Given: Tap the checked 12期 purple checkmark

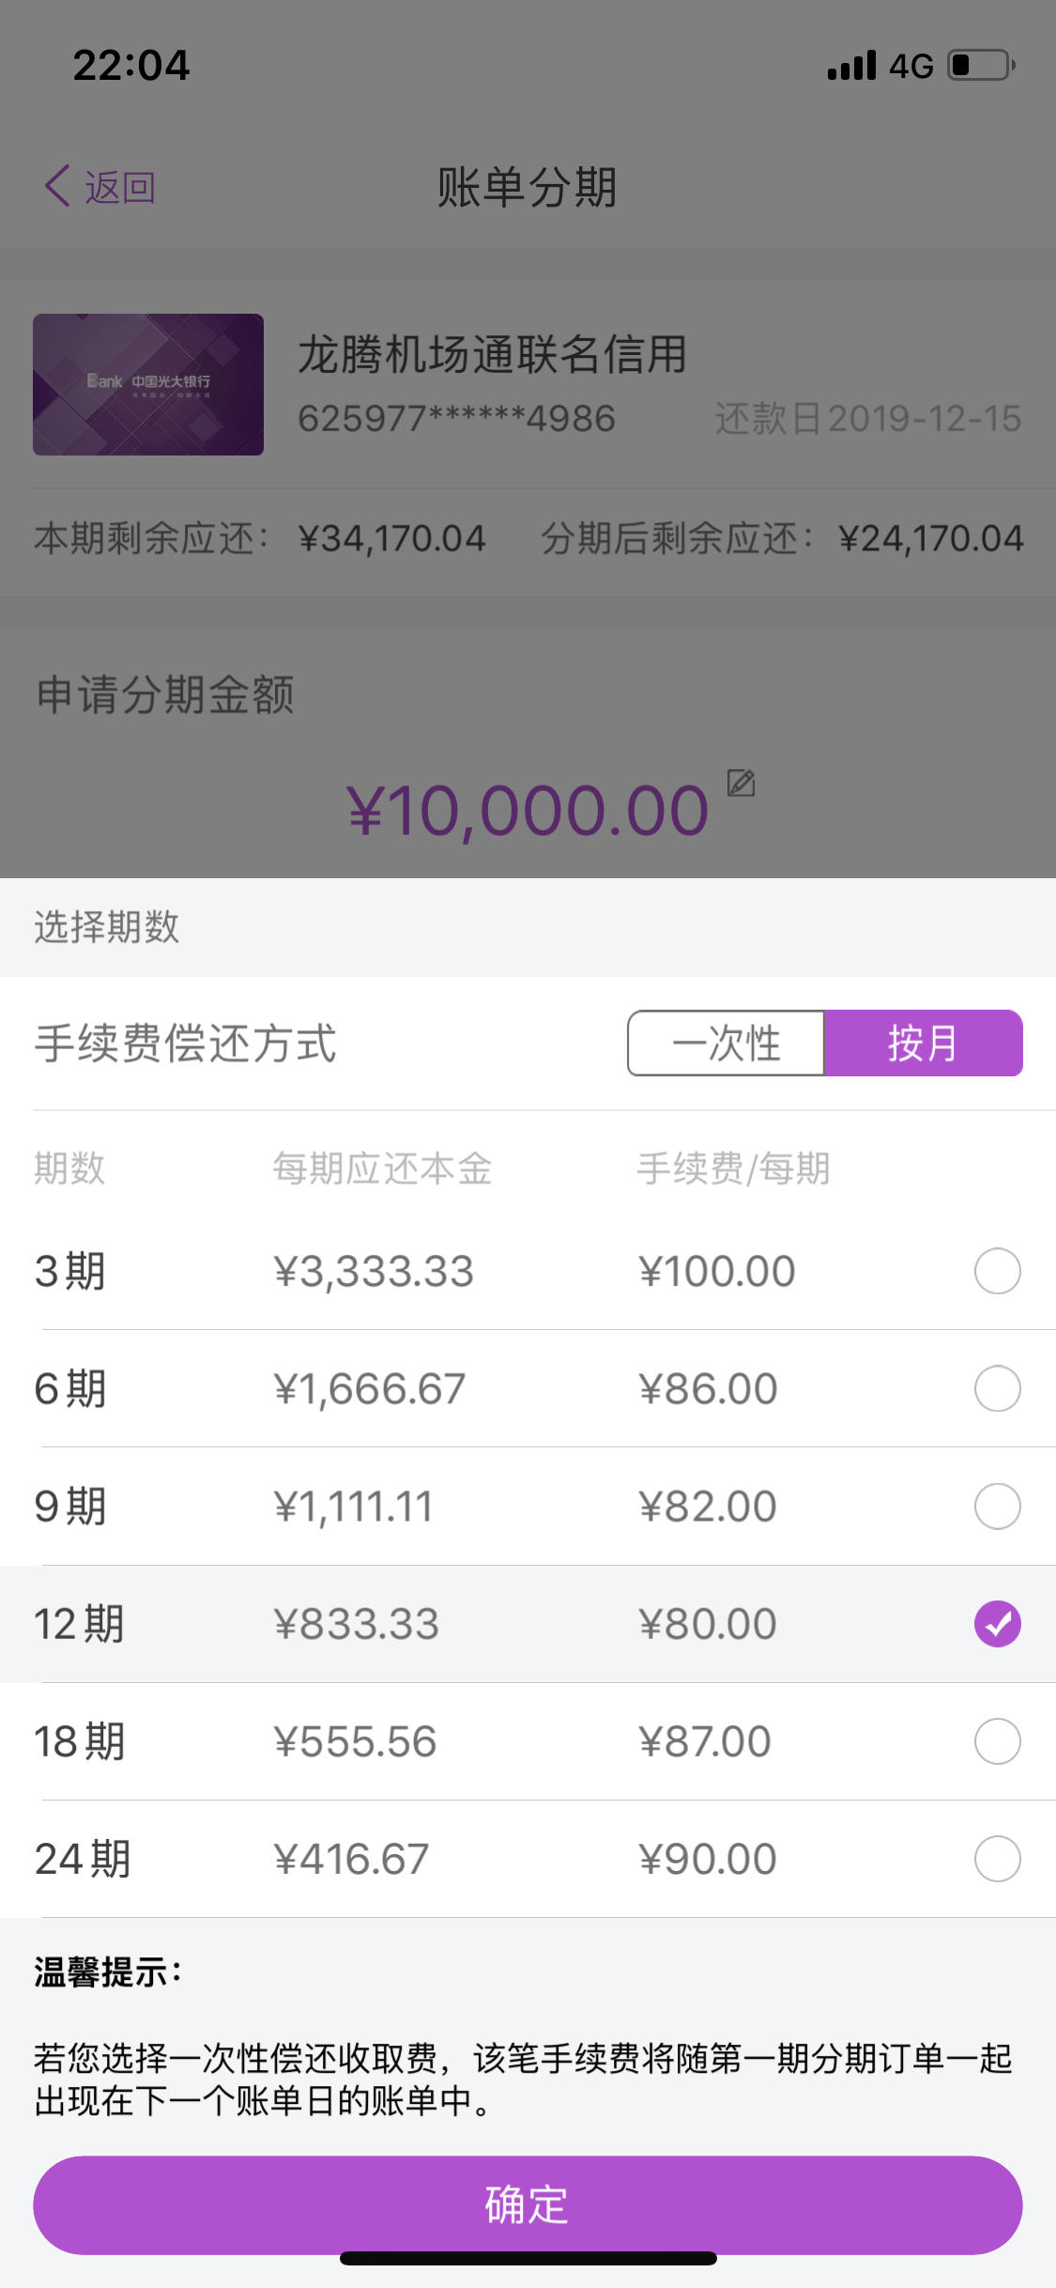Looking at the screenshot, I should point(997,1624).
